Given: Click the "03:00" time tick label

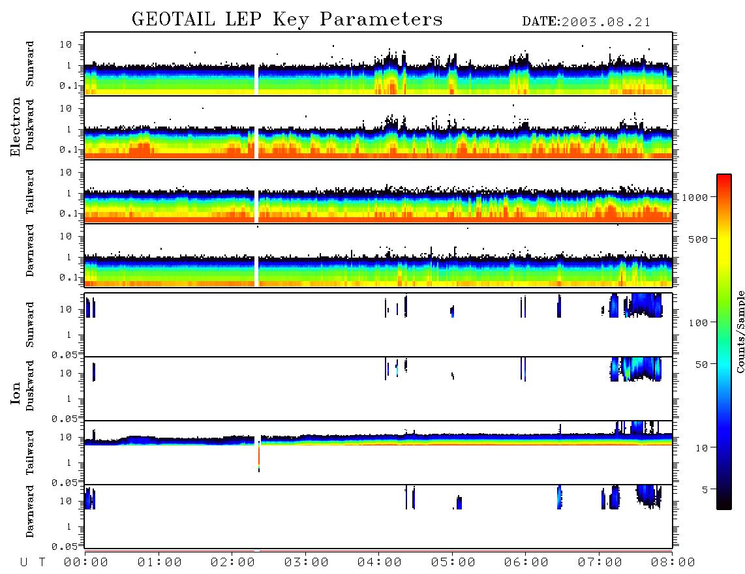Looking at the screenshot, I should pyautogui.click(x=307, y=563).
